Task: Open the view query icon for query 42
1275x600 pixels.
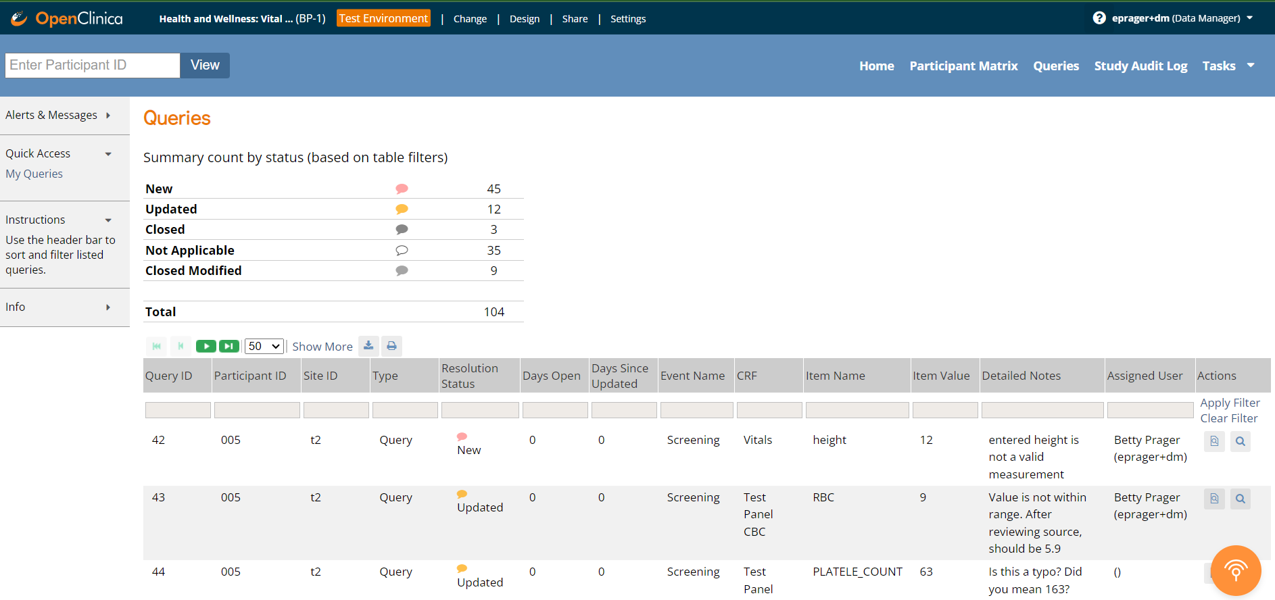Action: (1214, 441)
